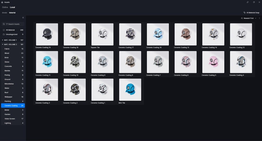Click the pin window icon
The height and width of the screenshot is (141, 262).
tap(248, 2)
